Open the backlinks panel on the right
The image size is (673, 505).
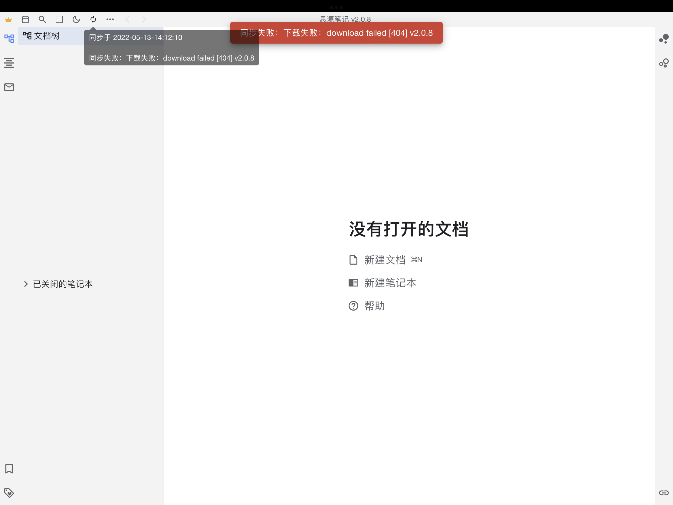(664, 39)
